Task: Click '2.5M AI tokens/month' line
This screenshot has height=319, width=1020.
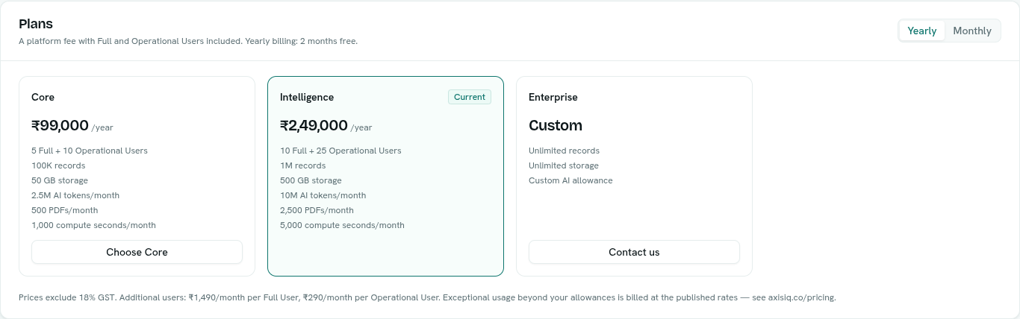Action: coord(75,195)
